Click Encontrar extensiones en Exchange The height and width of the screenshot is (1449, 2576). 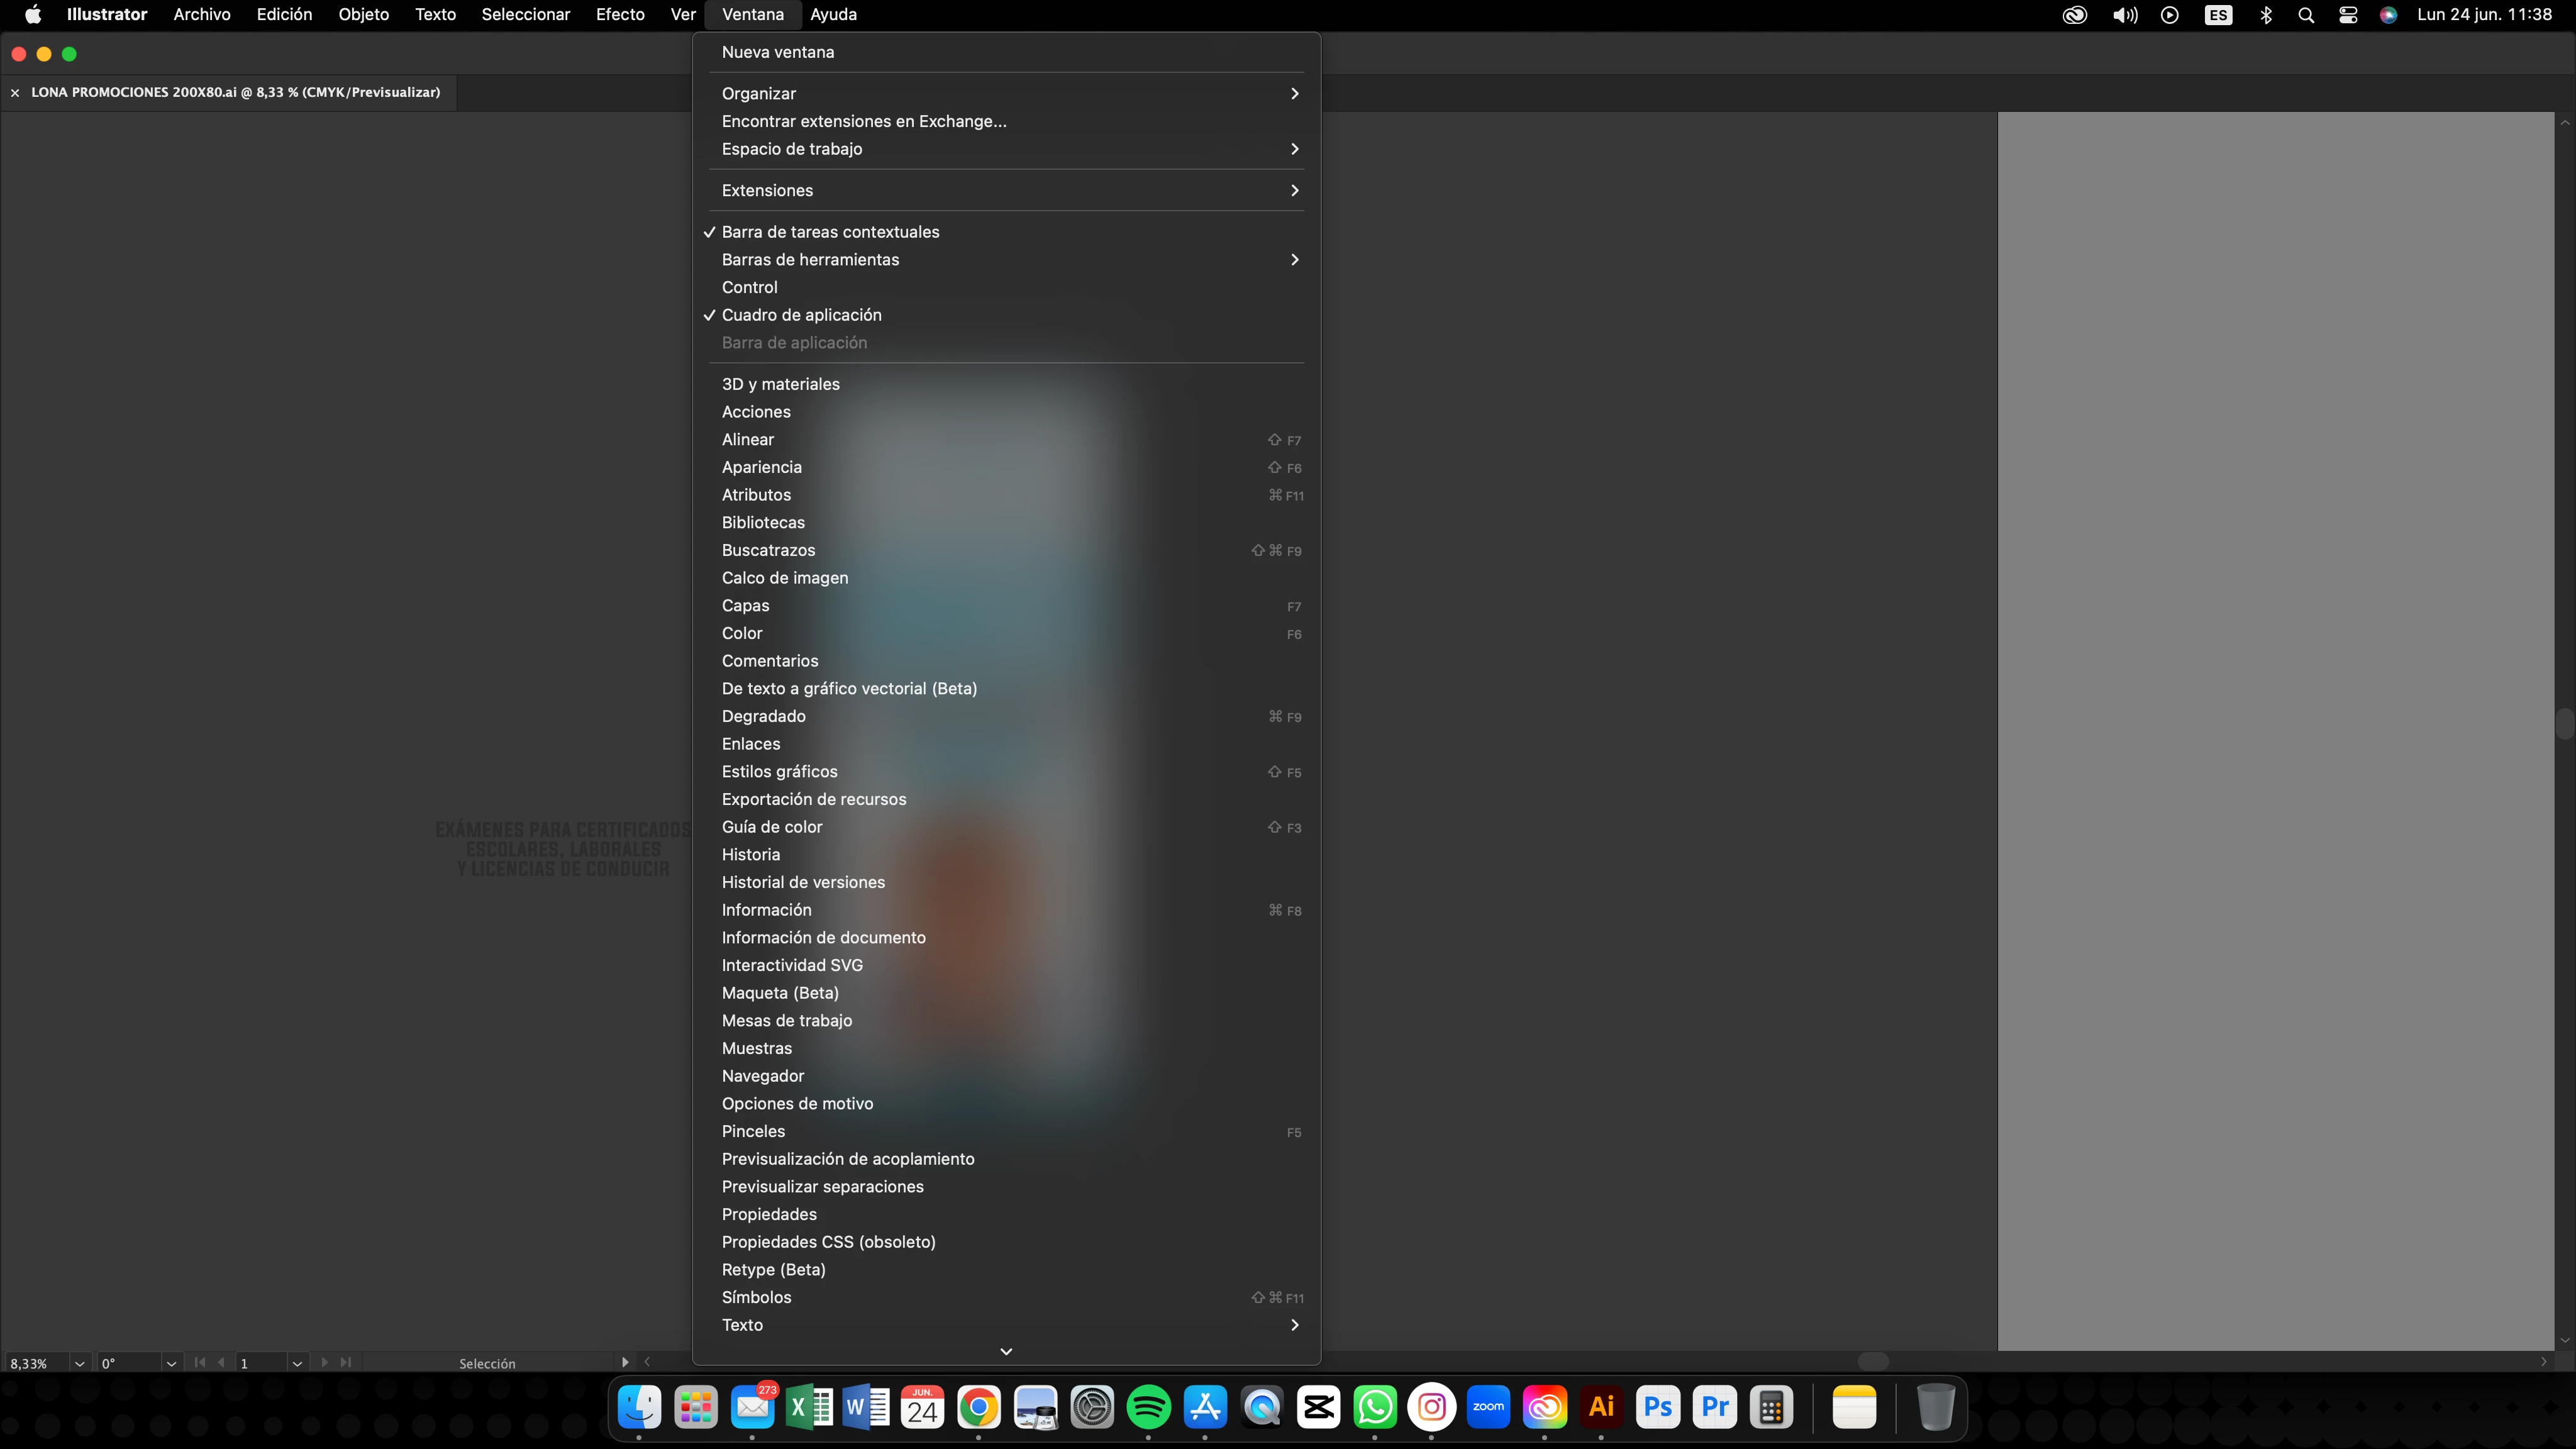pos(863,121)
